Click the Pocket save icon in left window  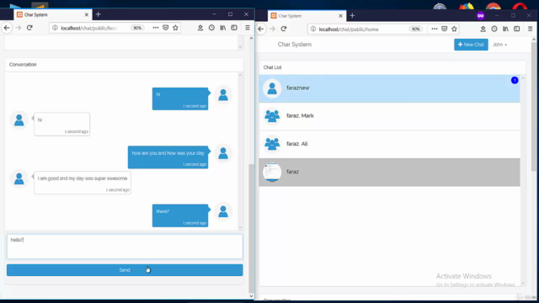click(166, 28)
